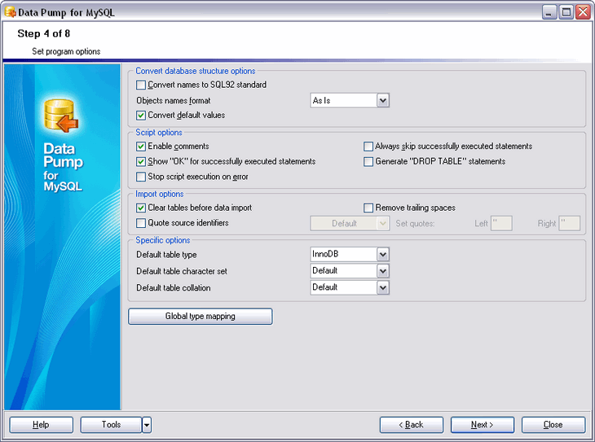This screenshot has height=442, width=595.
Task: Go to Next wizard step
Action: tap(483, 425)
